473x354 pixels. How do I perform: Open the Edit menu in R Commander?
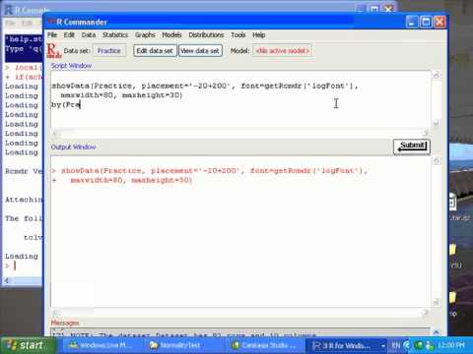tap(69, 34)
